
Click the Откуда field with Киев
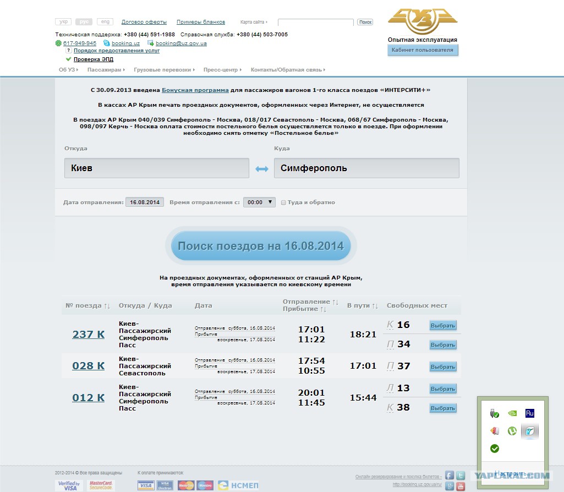157,168
